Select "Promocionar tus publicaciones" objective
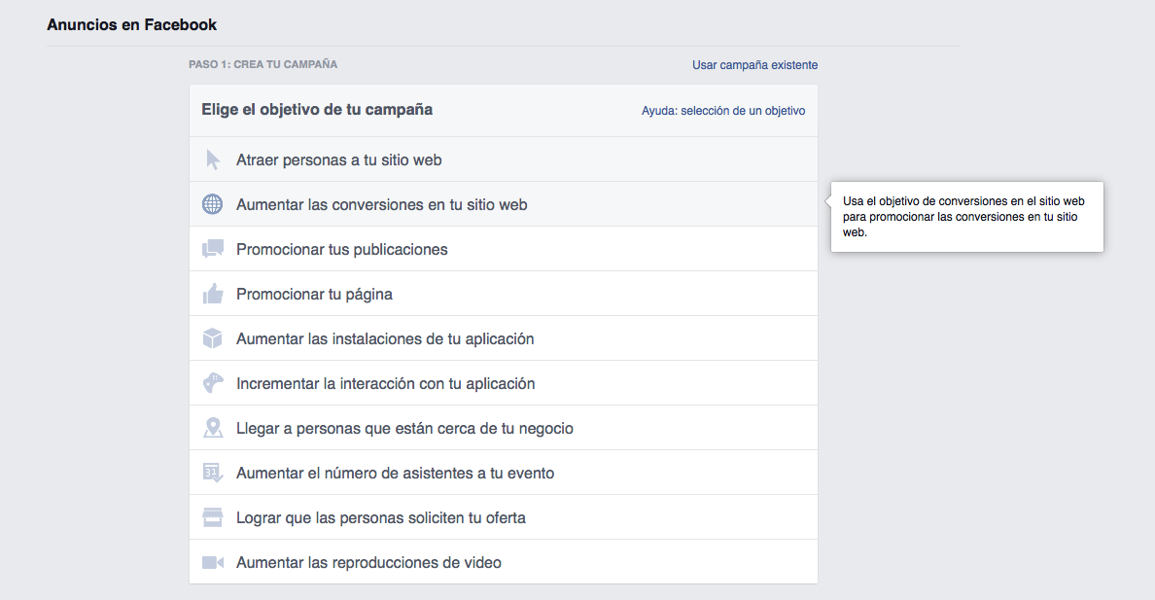 tap(503, 249)
